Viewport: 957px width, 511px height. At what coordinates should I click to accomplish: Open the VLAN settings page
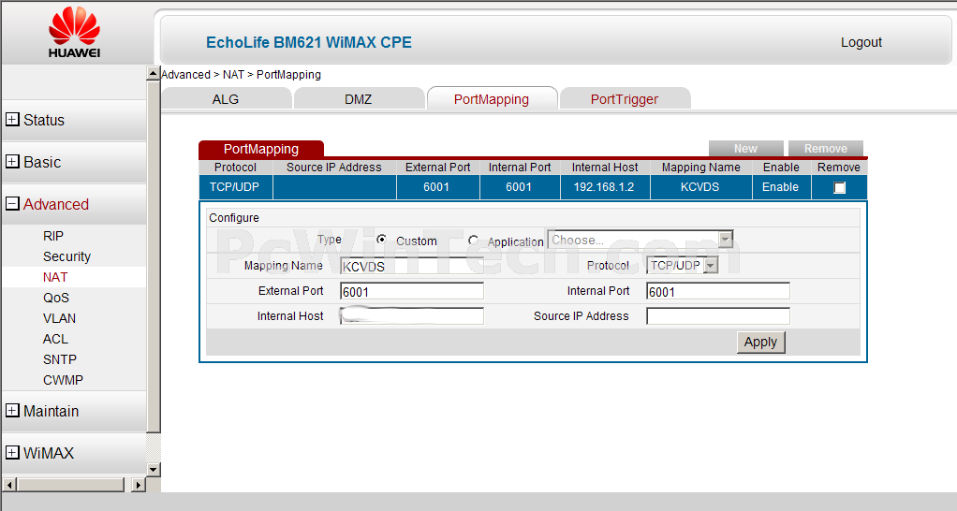click(59, 318)
